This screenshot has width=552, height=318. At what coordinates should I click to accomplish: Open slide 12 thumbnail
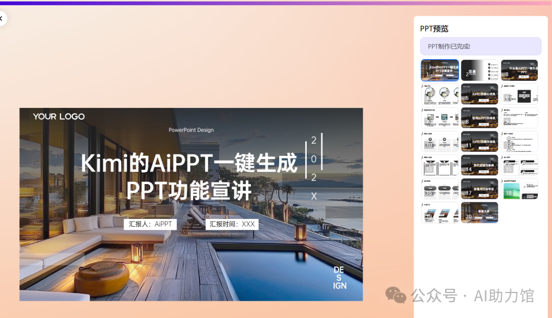519,141
